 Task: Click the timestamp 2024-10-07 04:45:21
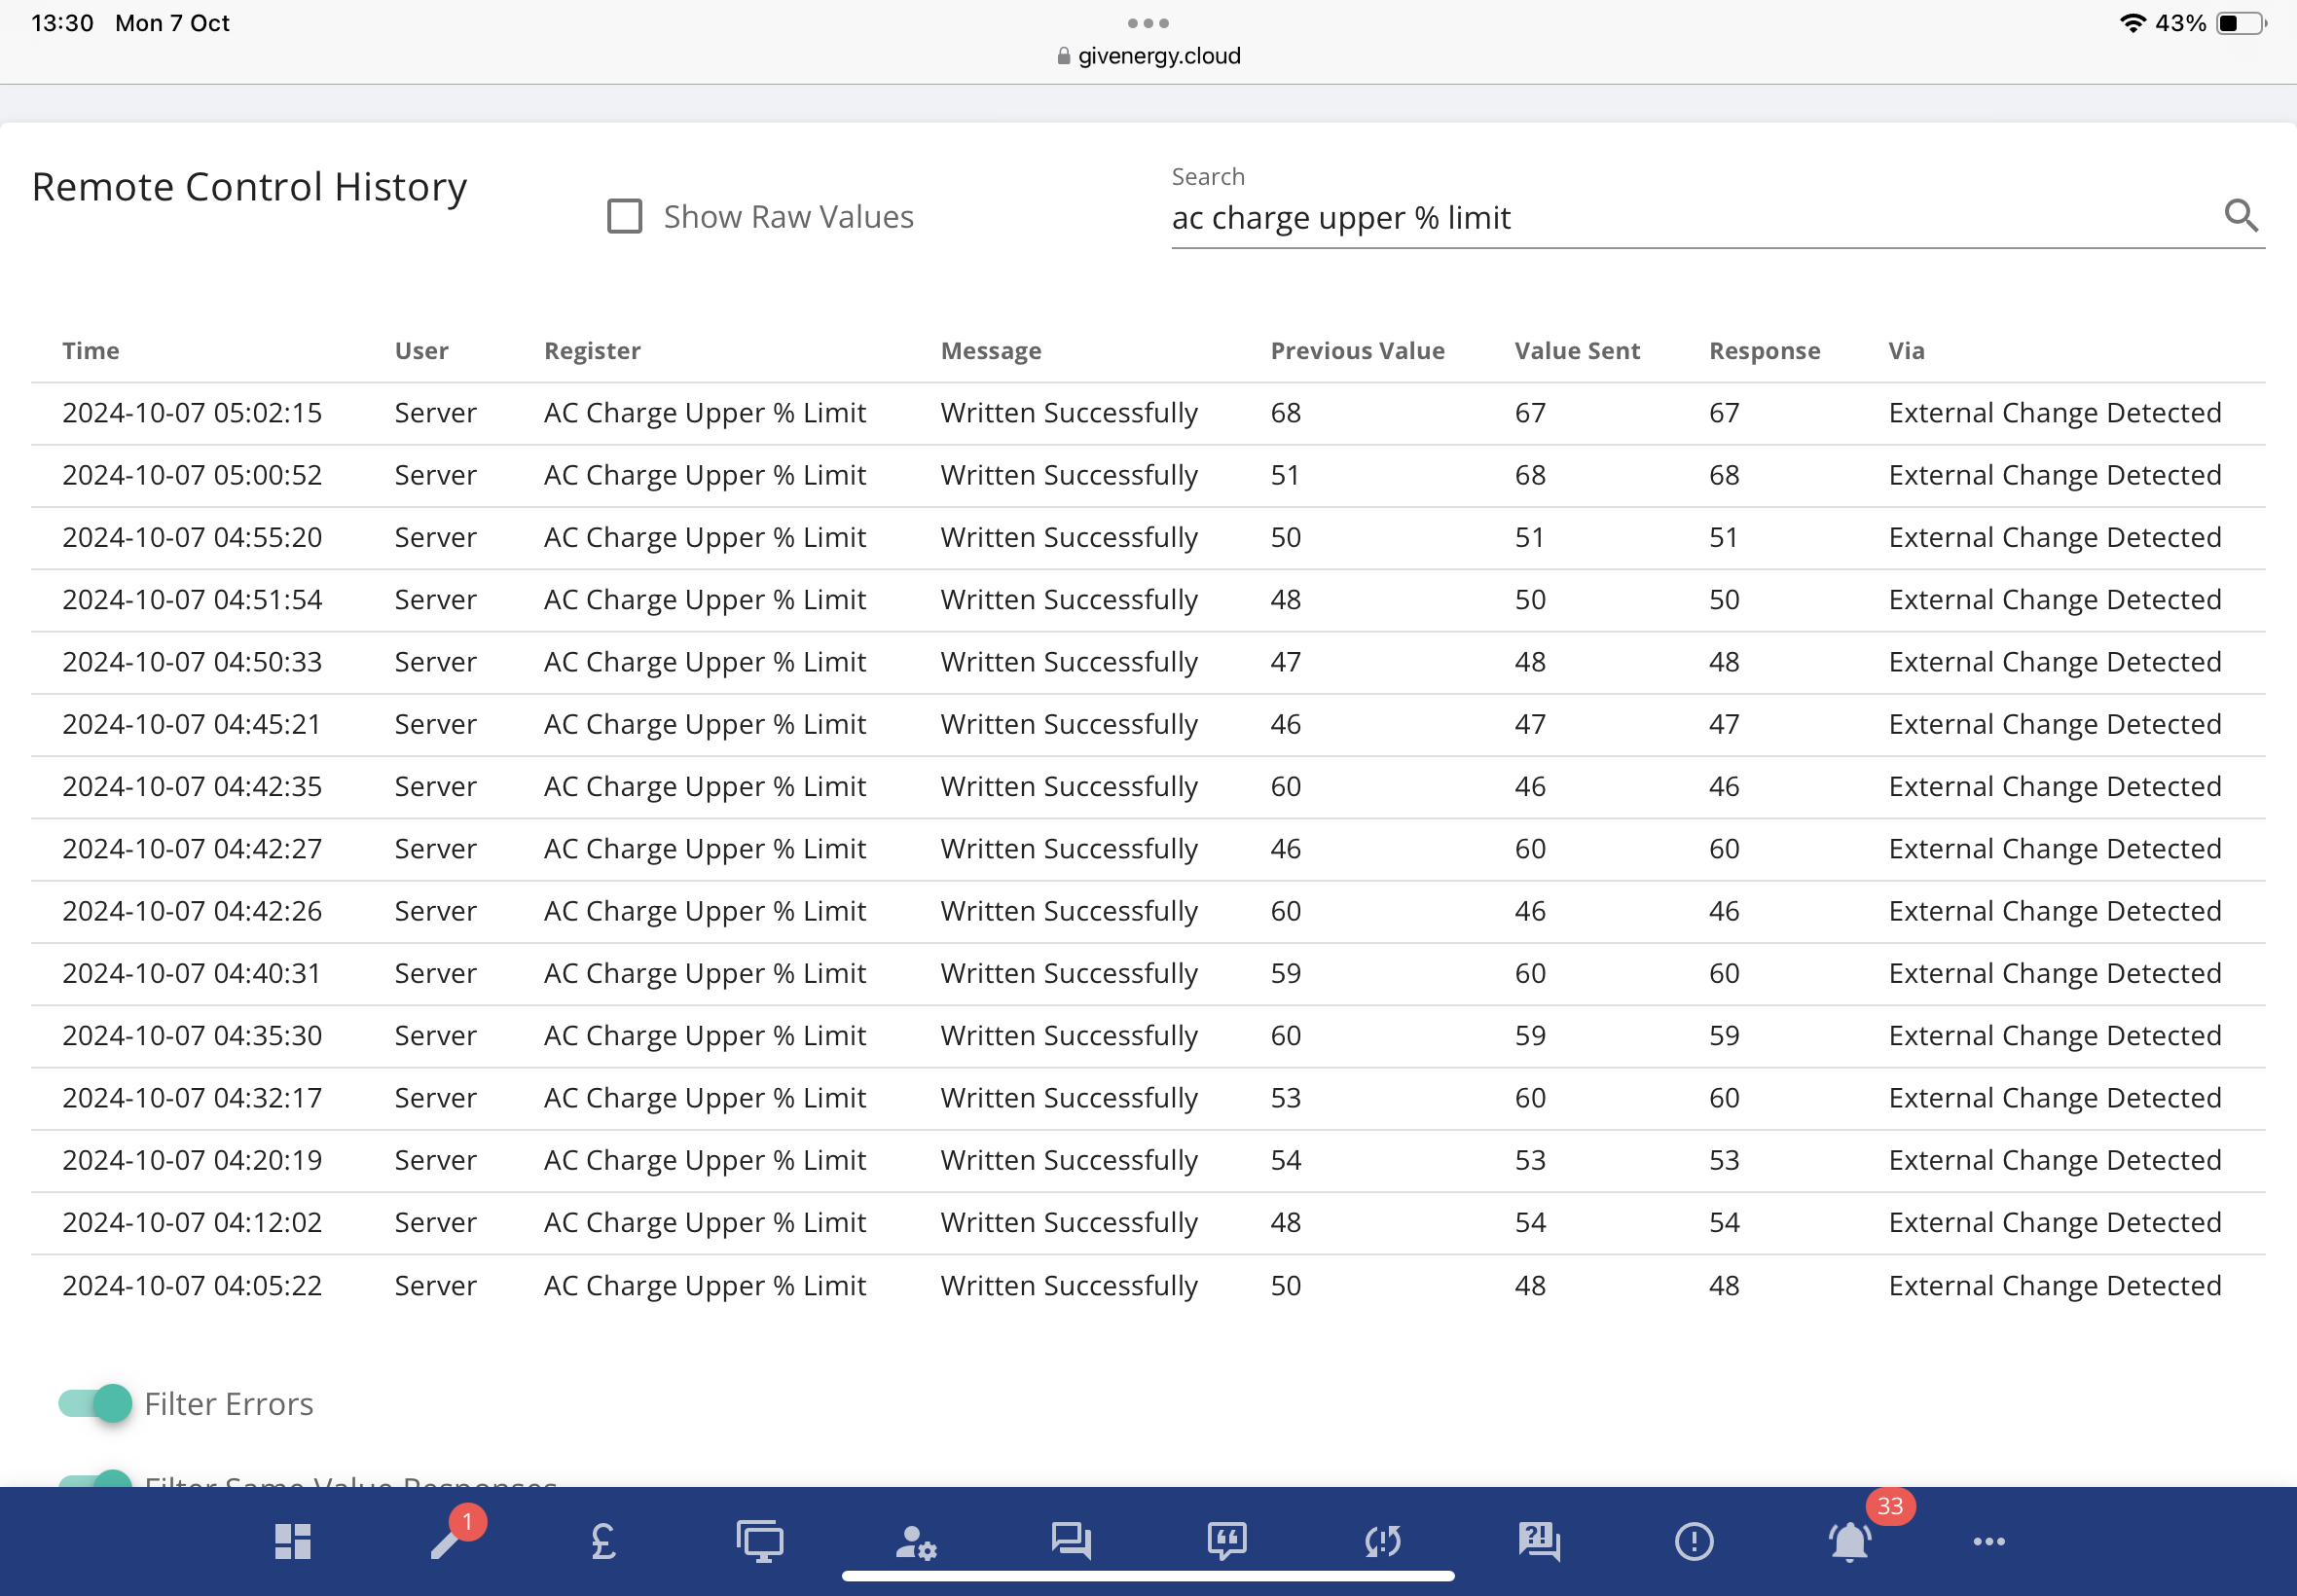tap(192, 724)
